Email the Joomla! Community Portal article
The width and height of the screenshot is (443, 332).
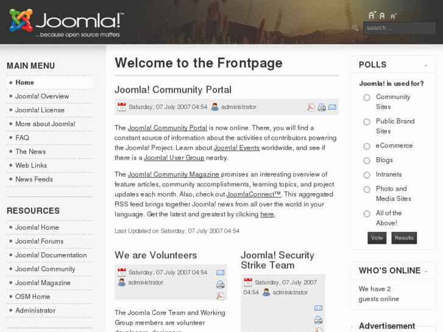332,107
